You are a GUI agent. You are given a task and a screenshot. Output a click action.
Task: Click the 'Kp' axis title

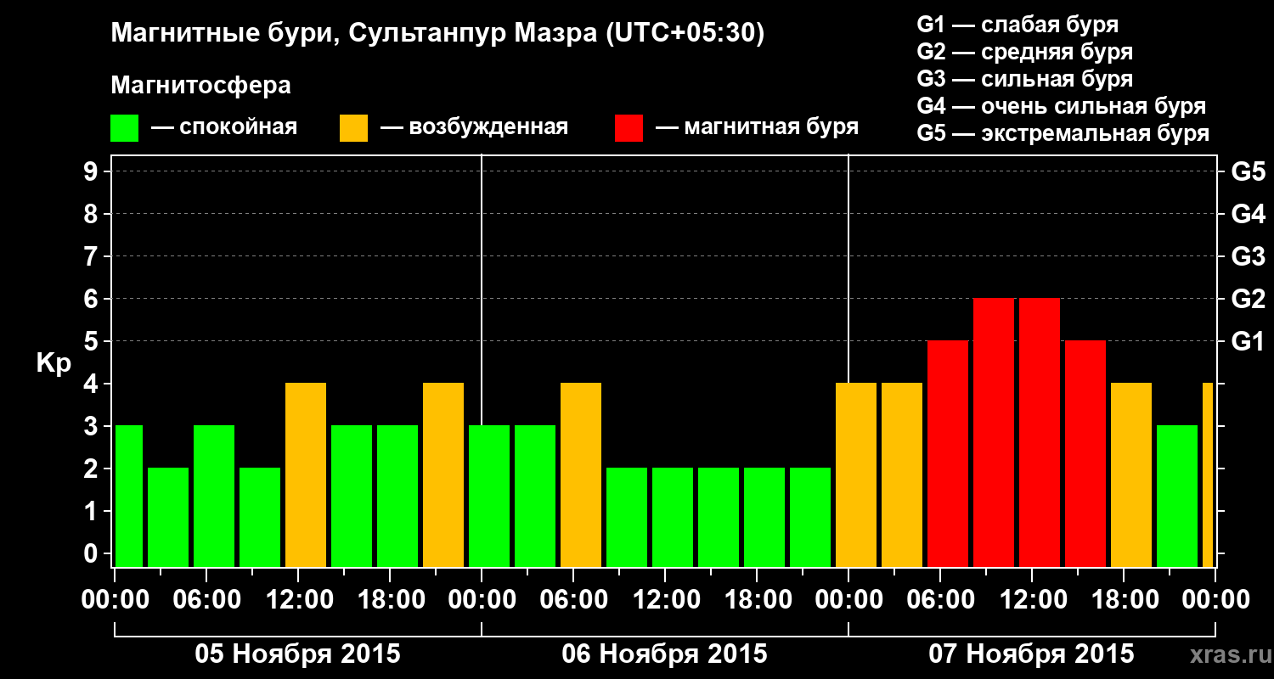[54, 363]
